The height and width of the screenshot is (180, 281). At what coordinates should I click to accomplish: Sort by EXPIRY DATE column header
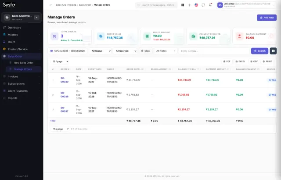(x=95, y=69)
